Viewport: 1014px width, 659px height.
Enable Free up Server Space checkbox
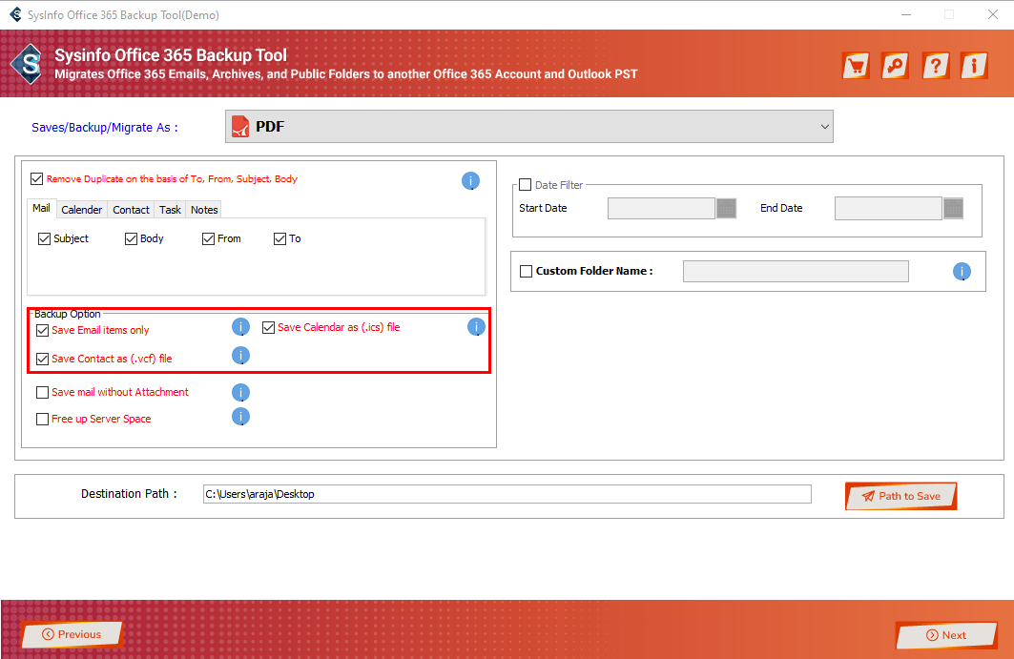click(x=43, y=419)
